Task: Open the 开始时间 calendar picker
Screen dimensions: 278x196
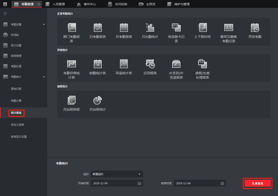Action: [139, 183]
